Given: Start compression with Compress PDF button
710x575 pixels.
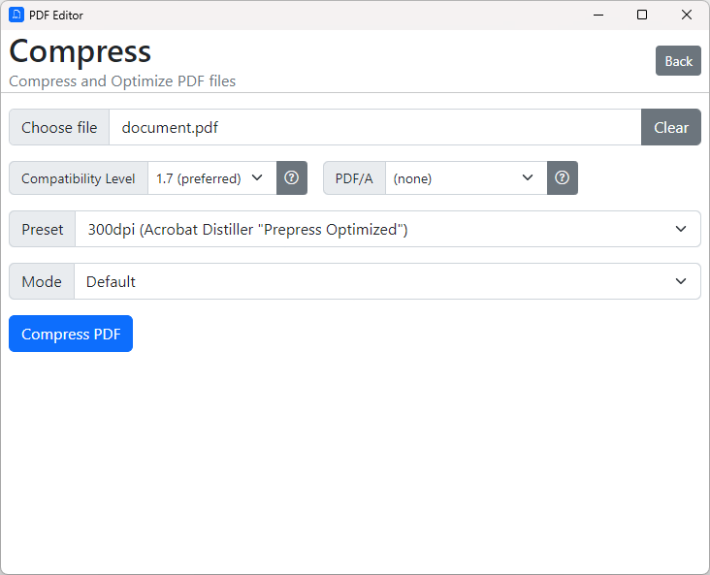Looking at the screenshot, I should point(71,334).
